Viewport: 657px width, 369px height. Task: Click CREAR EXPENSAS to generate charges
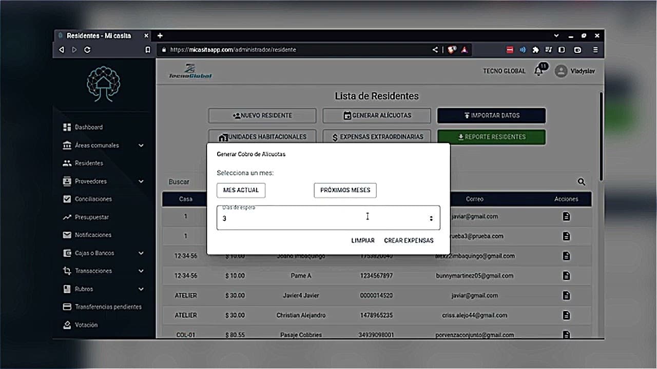point(409,240)
